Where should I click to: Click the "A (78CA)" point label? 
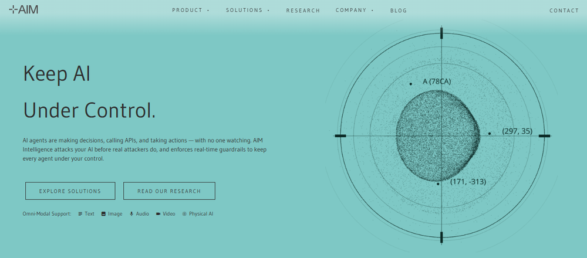(437, 82)
